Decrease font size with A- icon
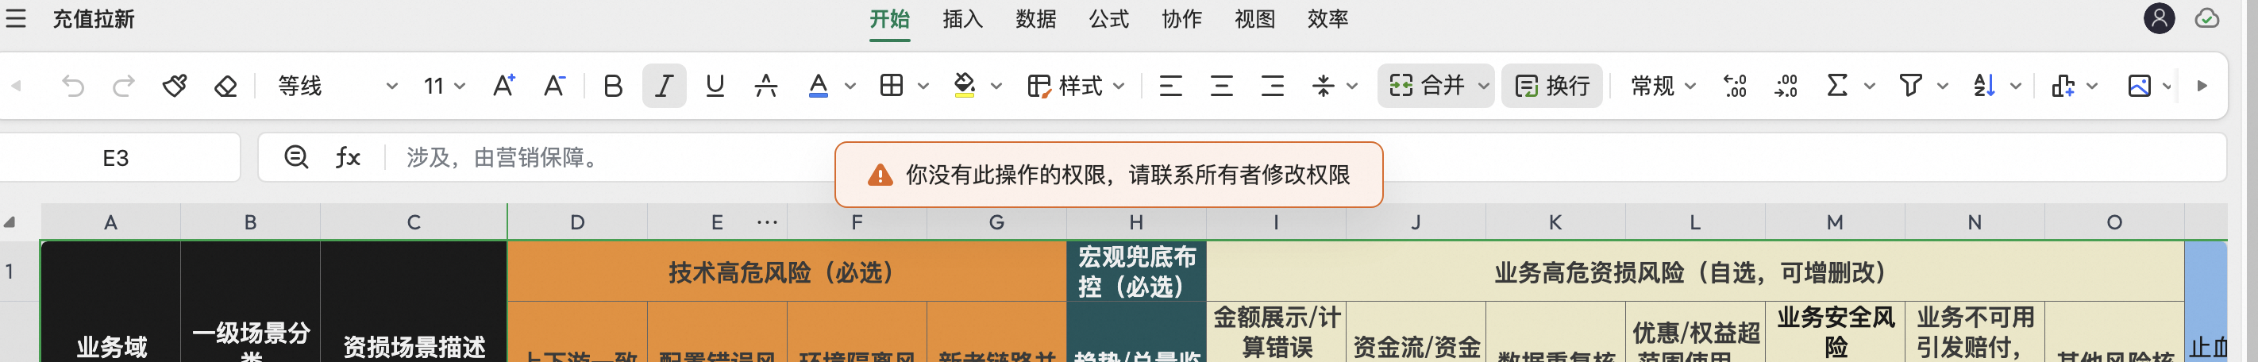This screenshot has height=362, width=2258. (554, 86)
